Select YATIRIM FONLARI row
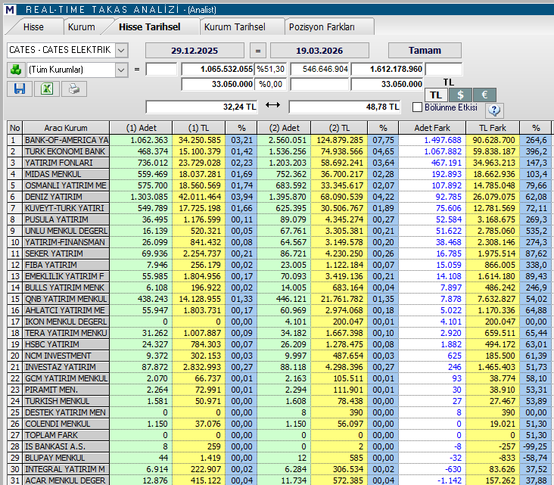Screen dimensions: 554x485 [x=279, y=163]
